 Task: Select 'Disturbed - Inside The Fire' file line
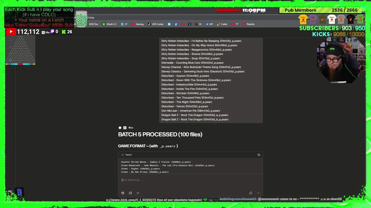190,89
